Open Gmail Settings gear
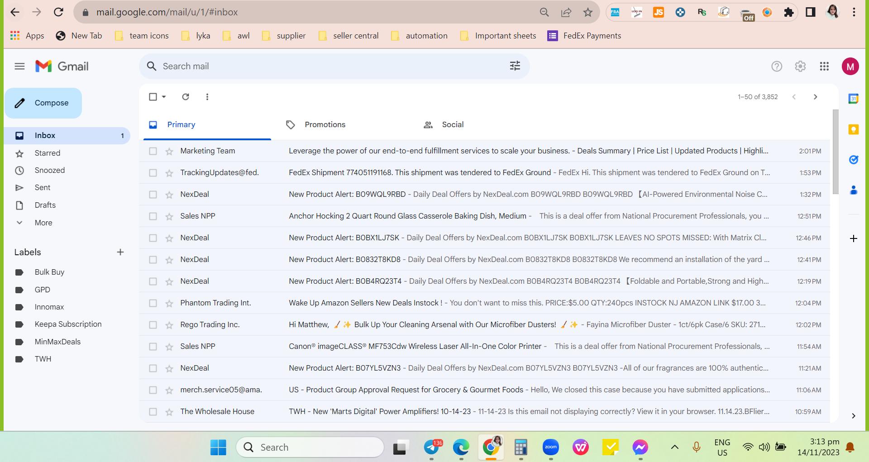Image resolution: width=869 pixels, height=462 pixels. pos(800,67)
